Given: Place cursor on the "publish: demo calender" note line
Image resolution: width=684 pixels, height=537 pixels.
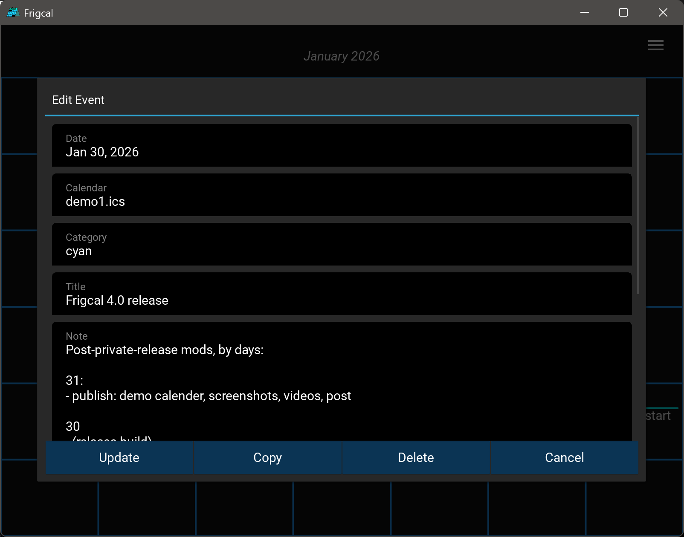Looking at the screenshot, I should [208, 396].
